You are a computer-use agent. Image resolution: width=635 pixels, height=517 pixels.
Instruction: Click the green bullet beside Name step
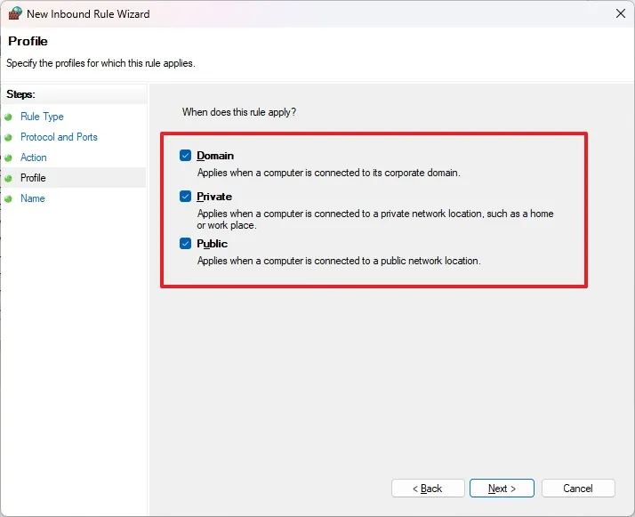click(9, 199)
